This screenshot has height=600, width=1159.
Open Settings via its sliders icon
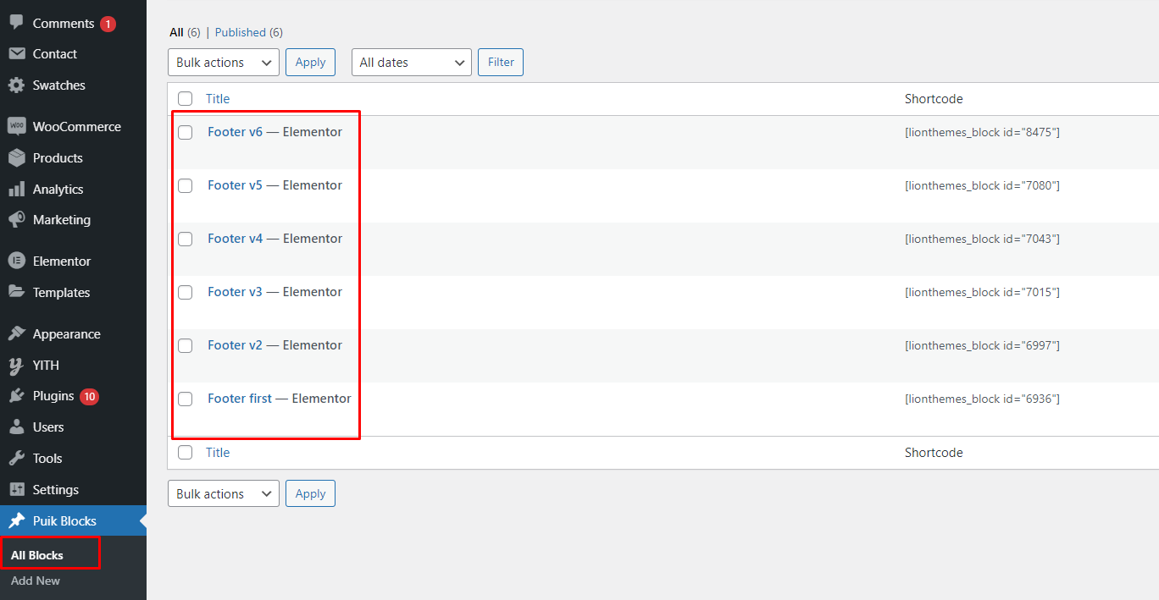[x=16, y=490]
